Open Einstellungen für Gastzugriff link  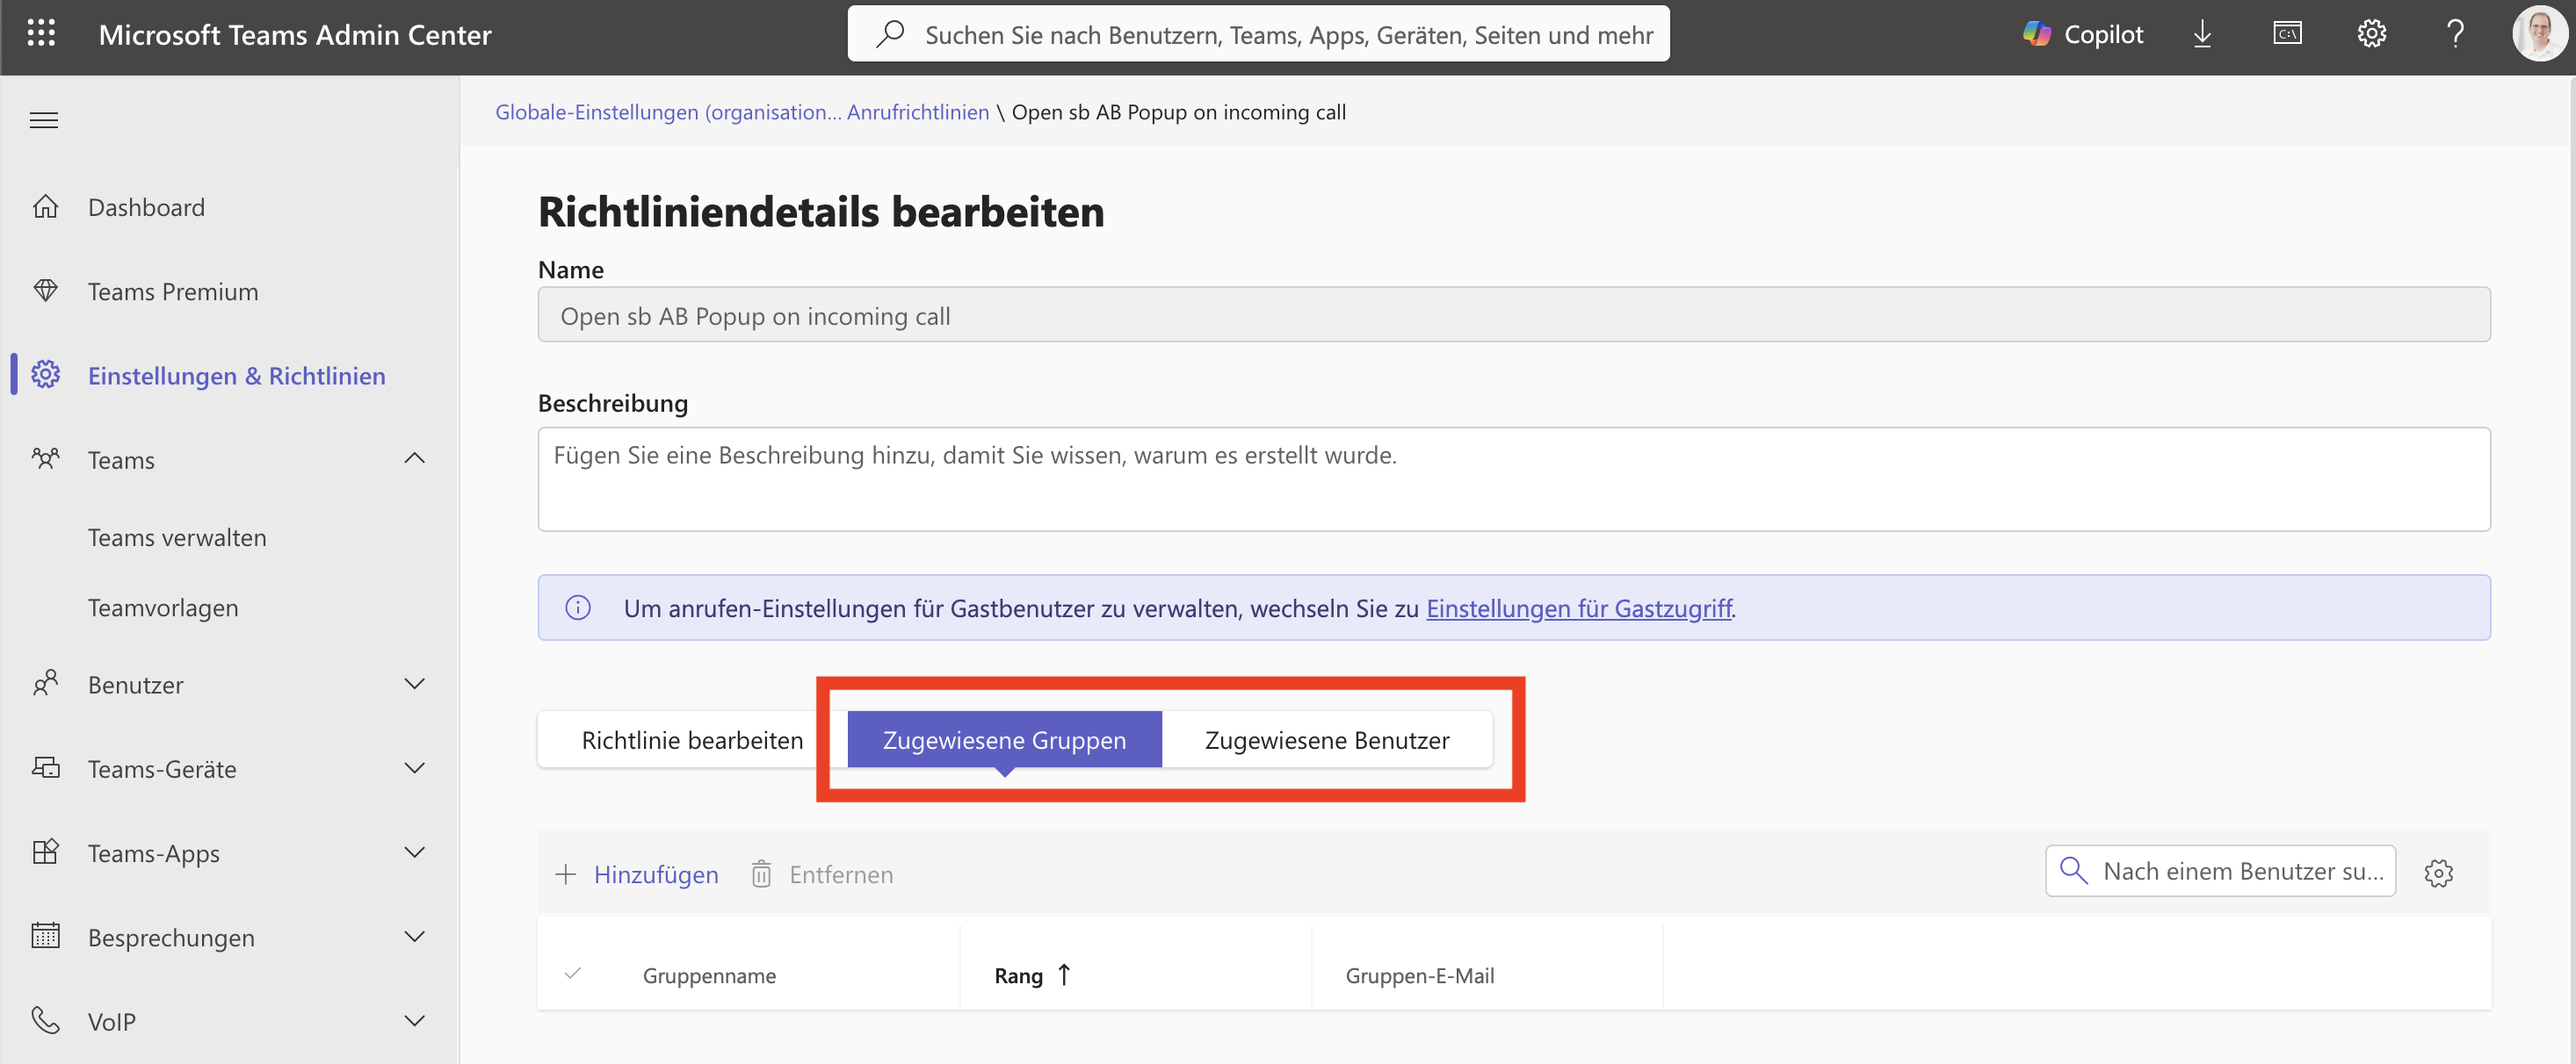pyautogui.click(x=1578, y=608)
